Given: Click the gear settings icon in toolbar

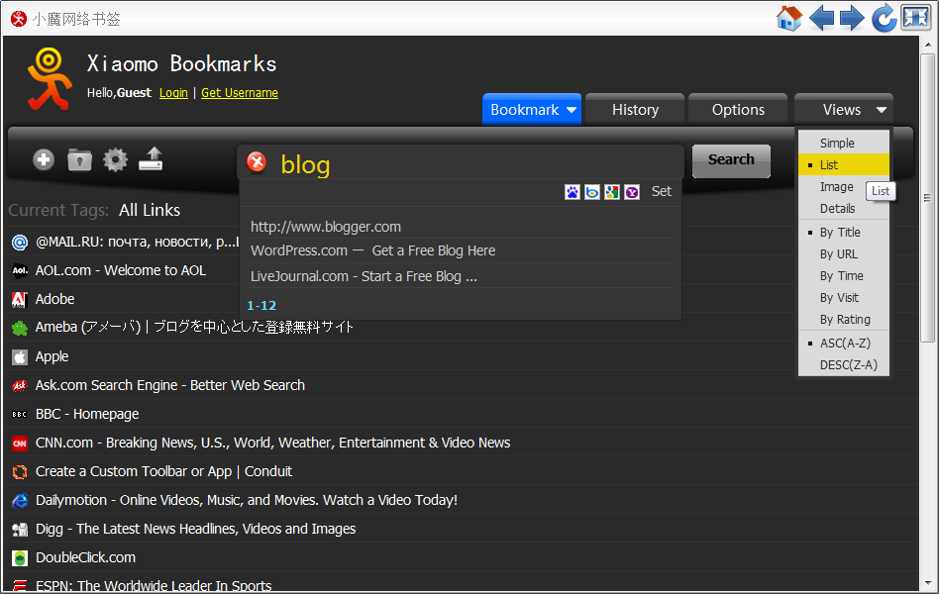Looking at the screenshot, I should [116, 159].
